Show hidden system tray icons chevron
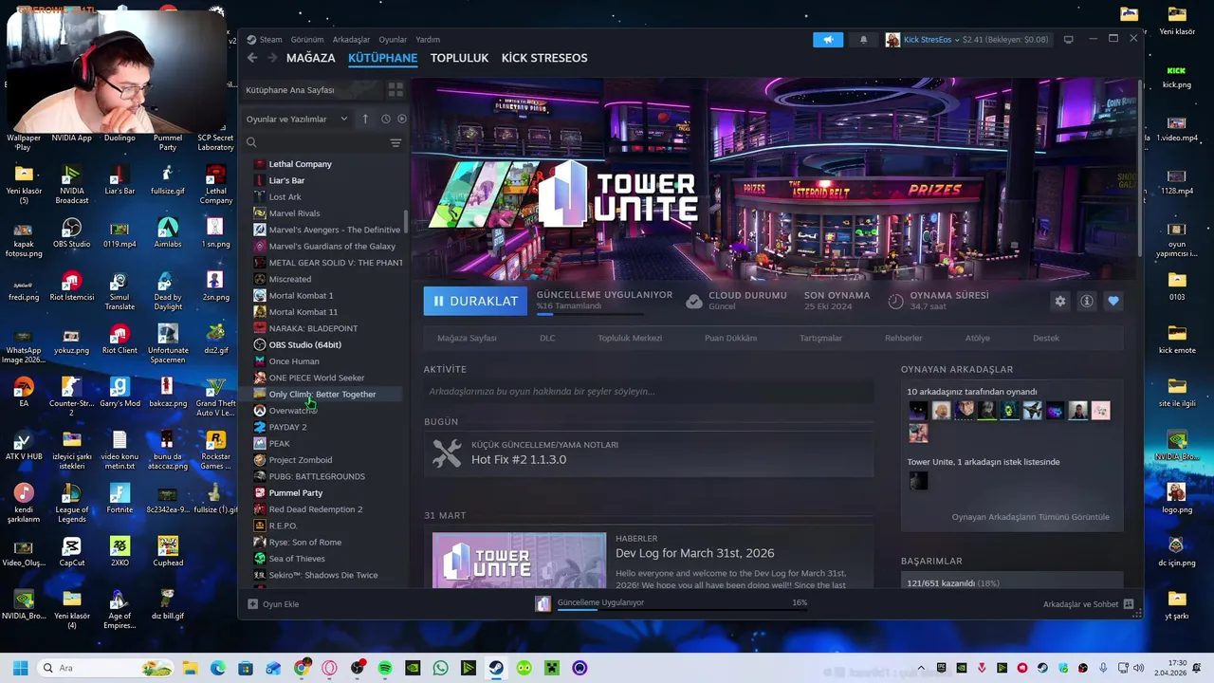This screenshot has width=1214, height=683. (920, 668)
